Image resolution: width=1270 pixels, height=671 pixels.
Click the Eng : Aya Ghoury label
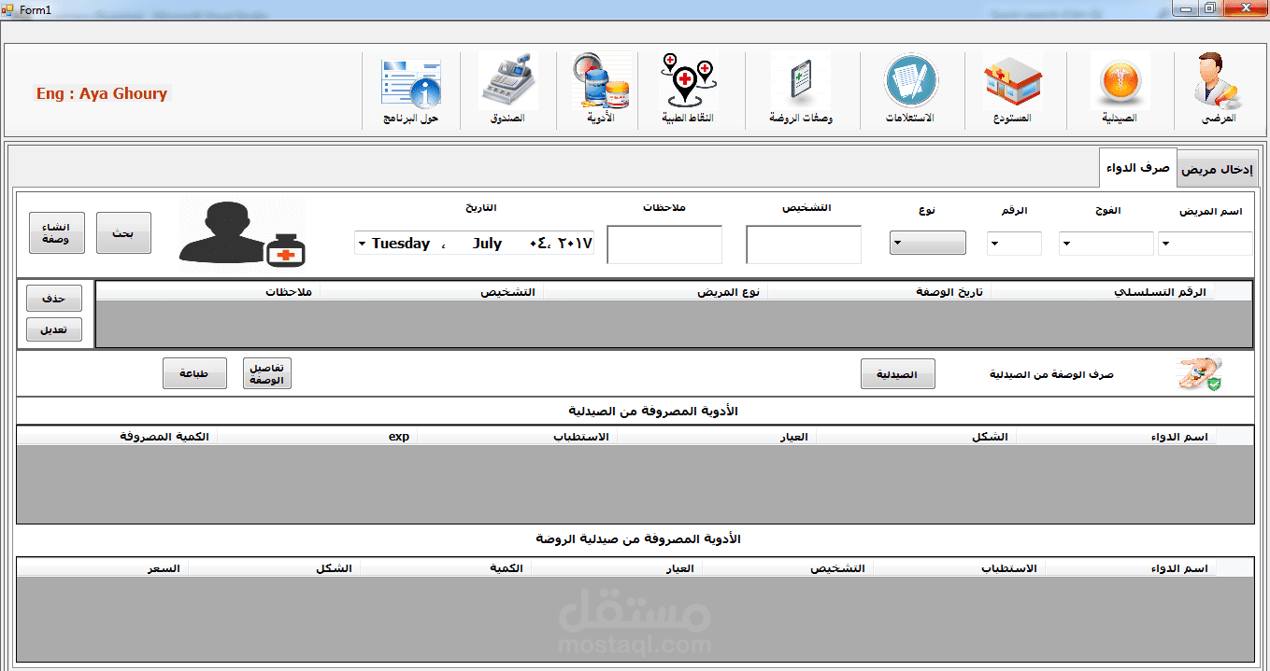[102, 93]
